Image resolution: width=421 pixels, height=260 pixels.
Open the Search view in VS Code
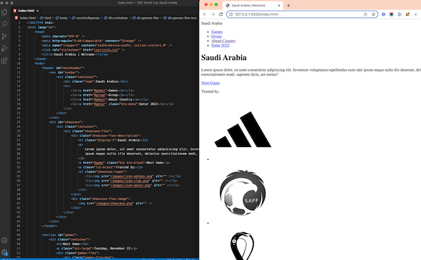coord(4,25)
